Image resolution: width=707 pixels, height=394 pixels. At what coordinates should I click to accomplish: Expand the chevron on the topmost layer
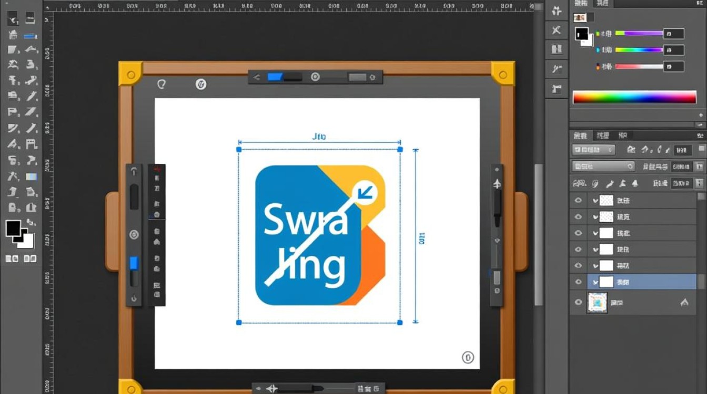(x=595, y=200)
